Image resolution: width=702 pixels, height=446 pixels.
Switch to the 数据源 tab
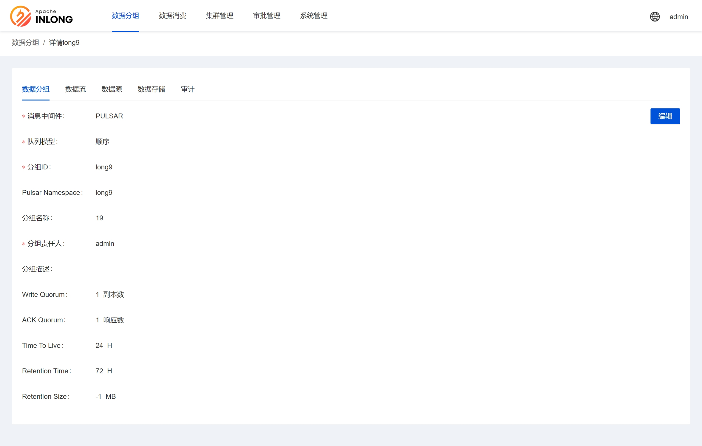pyautogui.click(x=112, y=89)
